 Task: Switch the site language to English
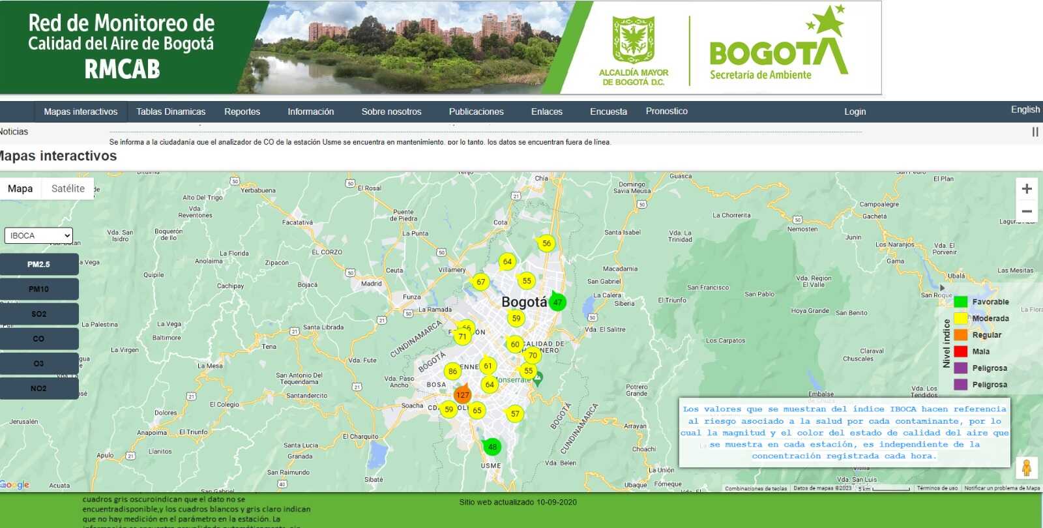1025,110
